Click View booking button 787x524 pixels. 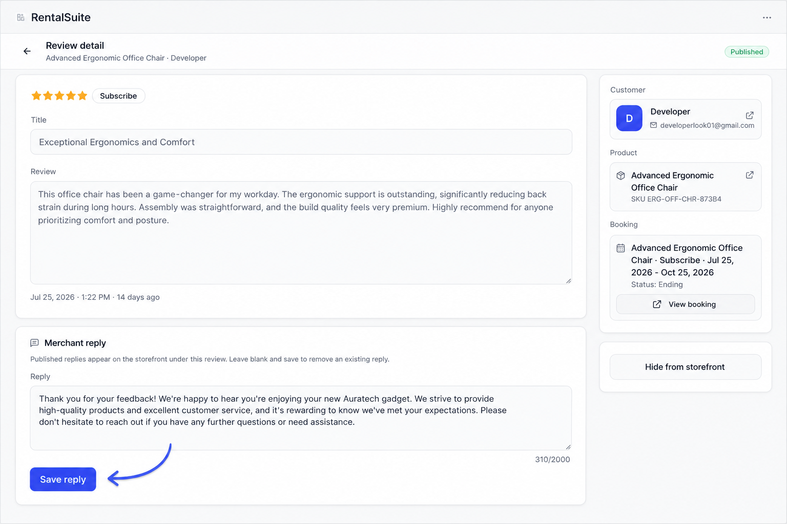tap(686, 304)
